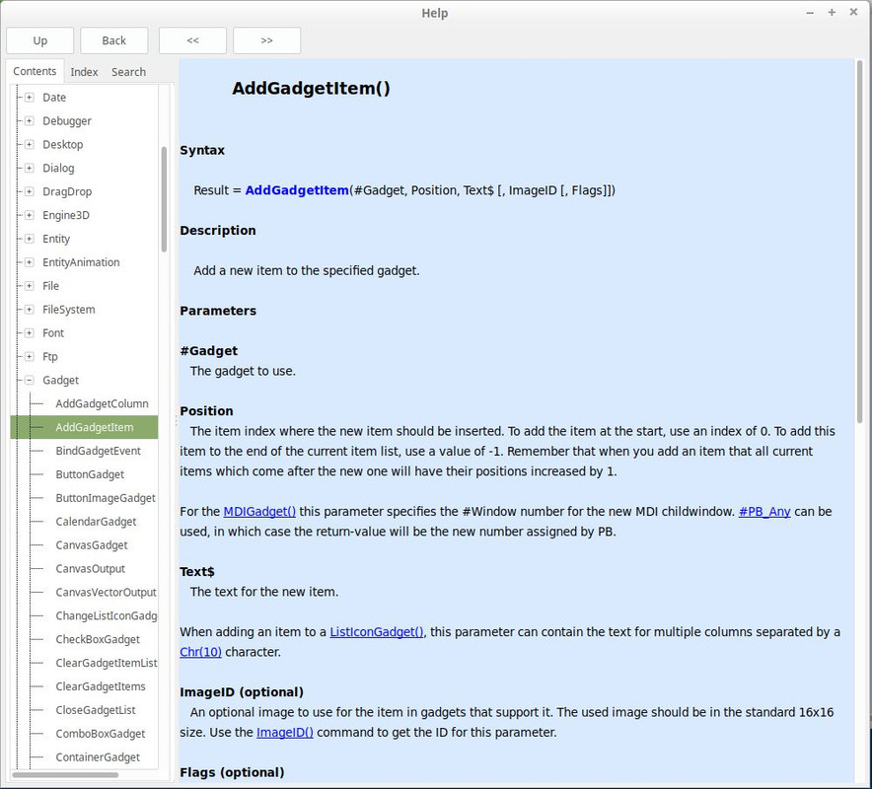Expand the Debugger tree node
The height and width of the screenshot is (789, 872).
(x=30, y=120)
